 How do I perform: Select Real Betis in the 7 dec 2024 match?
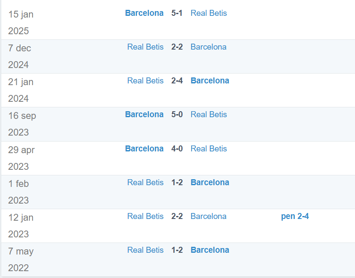pyautogui.click(x=145, y=47)
